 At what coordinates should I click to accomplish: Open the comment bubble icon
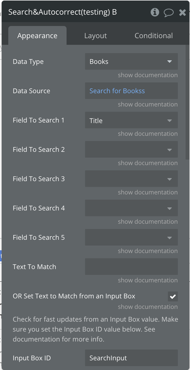(x=168, y=12)
